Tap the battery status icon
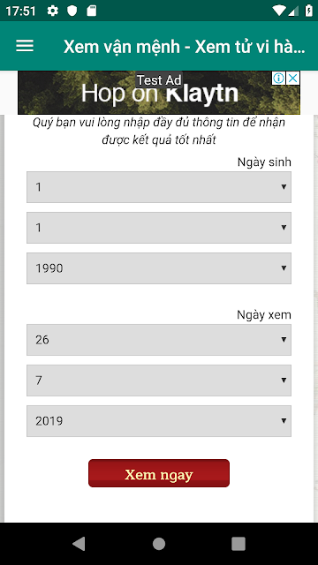The height and width of the screenshot is (565, 318). [x=308, y=11]
